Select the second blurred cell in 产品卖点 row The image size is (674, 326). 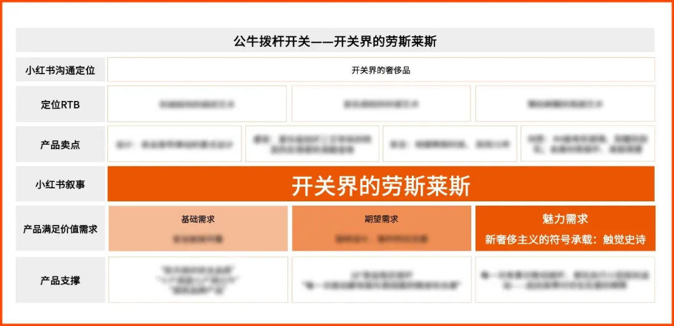pos(312,144)
